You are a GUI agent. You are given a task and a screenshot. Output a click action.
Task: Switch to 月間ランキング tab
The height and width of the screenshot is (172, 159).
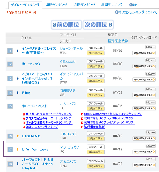[84, 5]
